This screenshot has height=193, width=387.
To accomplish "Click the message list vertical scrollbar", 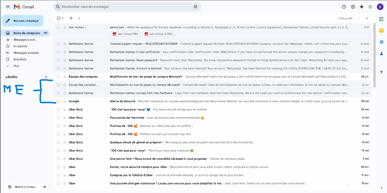I will (x=374, y=55).
